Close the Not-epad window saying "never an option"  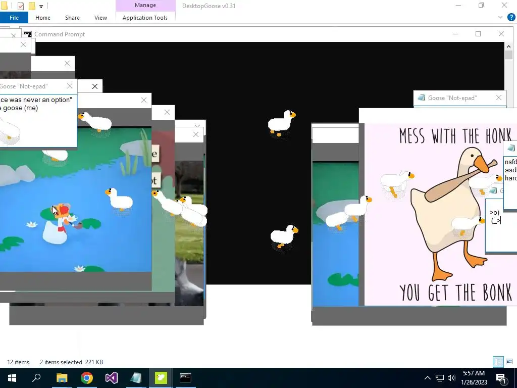70,86
